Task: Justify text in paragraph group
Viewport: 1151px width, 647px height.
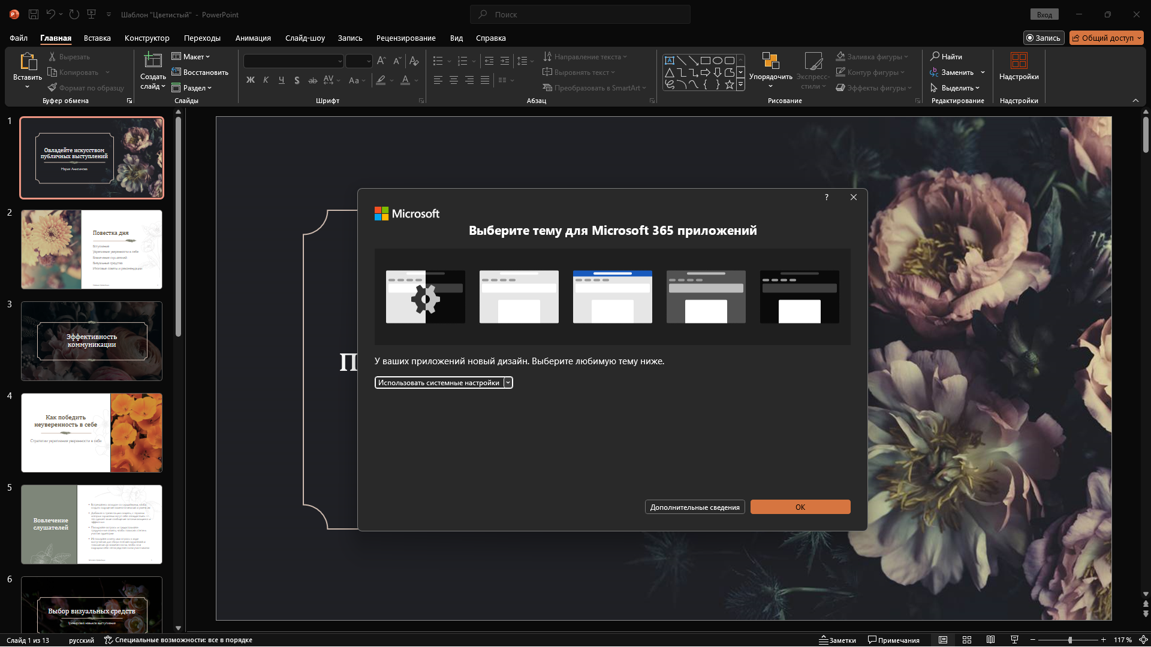Action: point(485,80)
